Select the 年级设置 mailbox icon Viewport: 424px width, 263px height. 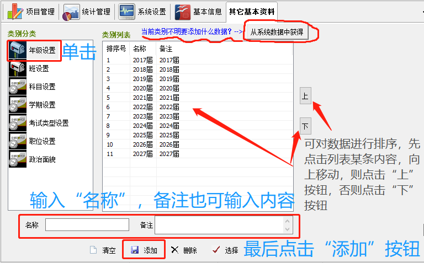pos(18,50)
